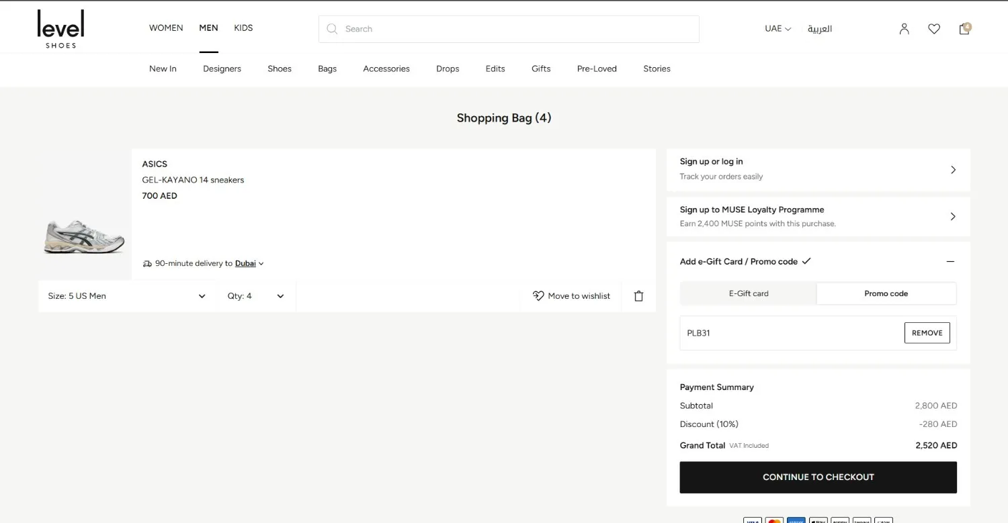Click the 700 AED price text

pyautogui.click(x=159, y=196)
